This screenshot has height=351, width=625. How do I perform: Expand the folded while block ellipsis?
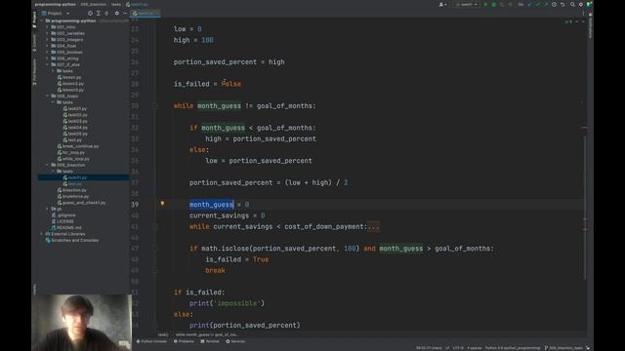pos(373,227)
